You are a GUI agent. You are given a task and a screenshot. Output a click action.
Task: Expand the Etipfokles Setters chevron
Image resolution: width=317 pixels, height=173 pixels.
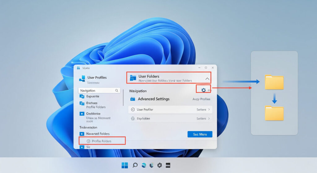coord(209,118)
